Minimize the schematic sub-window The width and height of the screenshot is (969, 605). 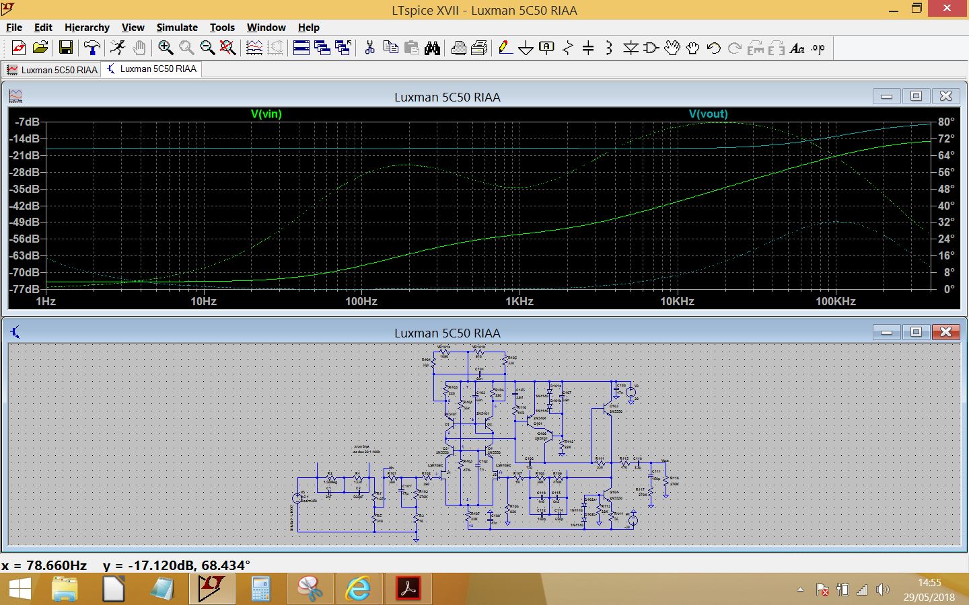(886, 332)
